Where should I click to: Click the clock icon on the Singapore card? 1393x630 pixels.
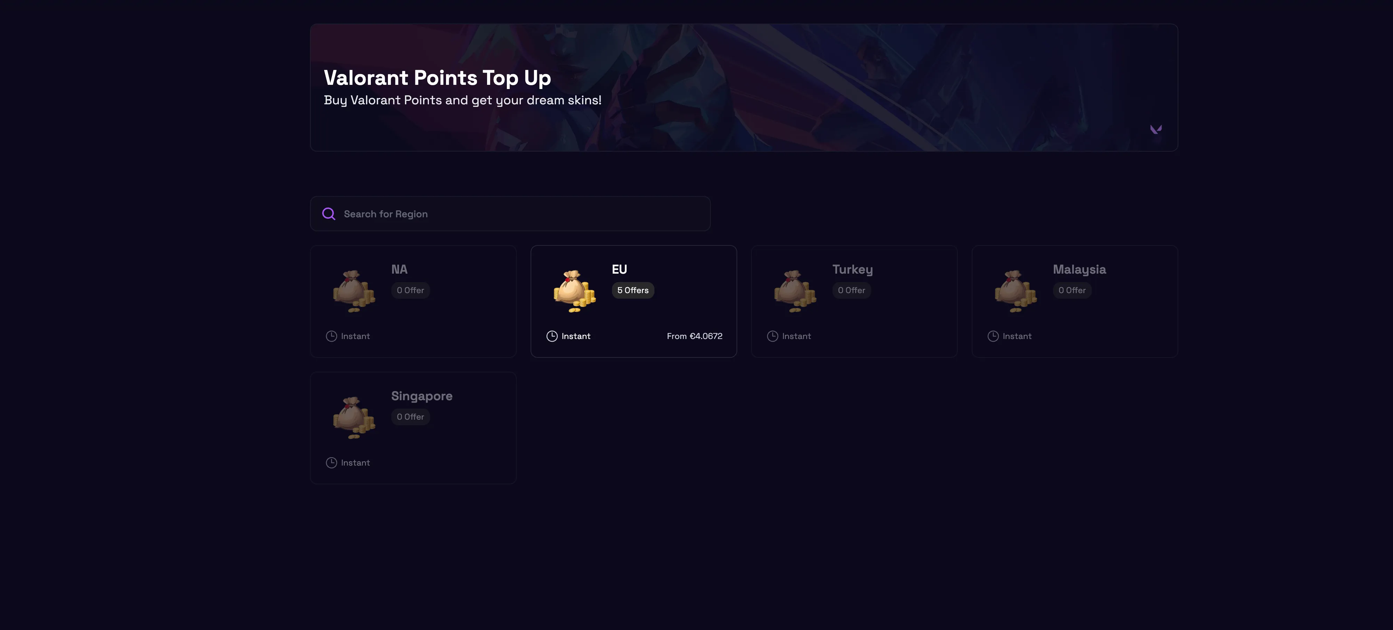[x=331, y=462]
